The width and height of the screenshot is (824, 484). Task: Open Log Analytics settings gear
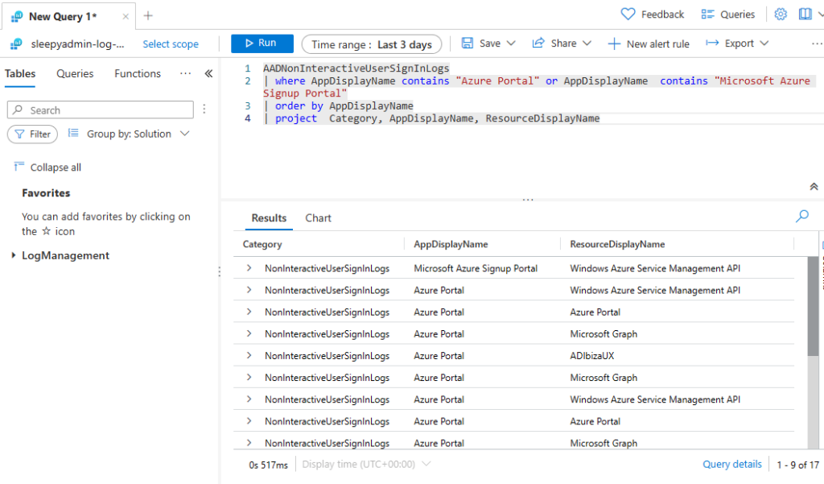pyautogui.click(x=778, y=14)
